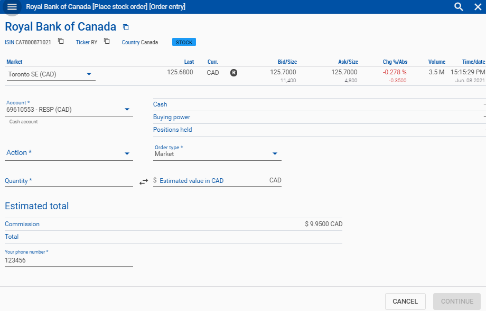The width and height of the screenshot is (486, 311).
Task: Expand the Toronto SE (CAD) market dropdown
Action: point(51,74)
